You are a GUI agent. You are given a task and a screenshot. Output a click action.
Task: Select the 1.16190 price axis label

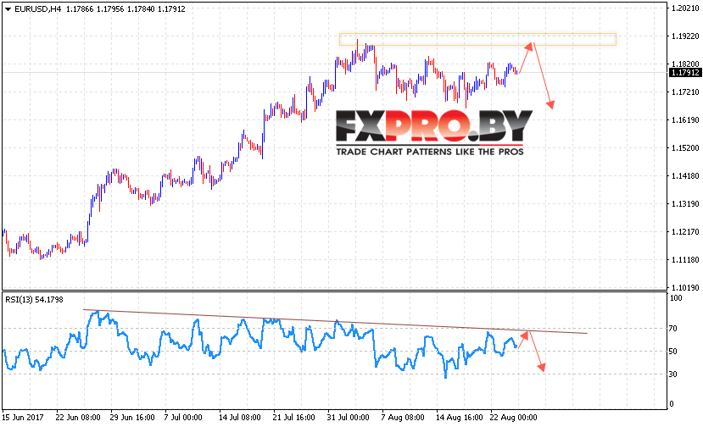click(x=685, y=120)
